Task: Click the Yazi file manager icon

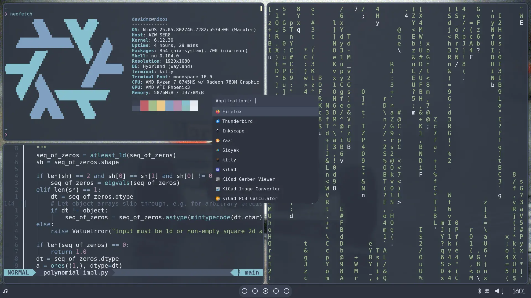Action: [218, 140]
